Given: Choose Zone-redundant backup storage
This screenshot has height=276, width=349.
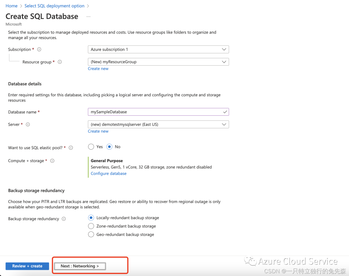Looking at the screenshot, I should point(91,226).
